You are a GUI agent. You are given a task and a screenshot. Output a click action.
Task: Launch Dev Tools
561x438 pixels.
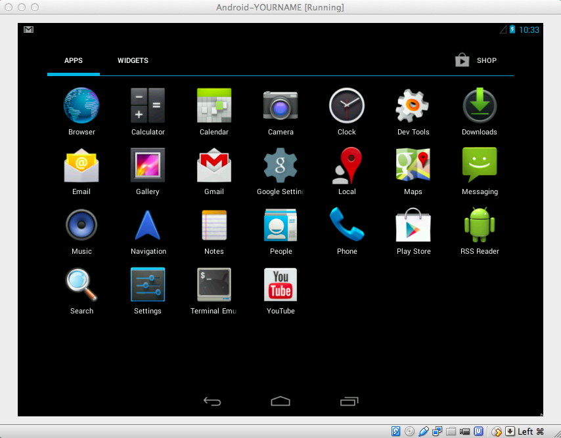[413, 111]
